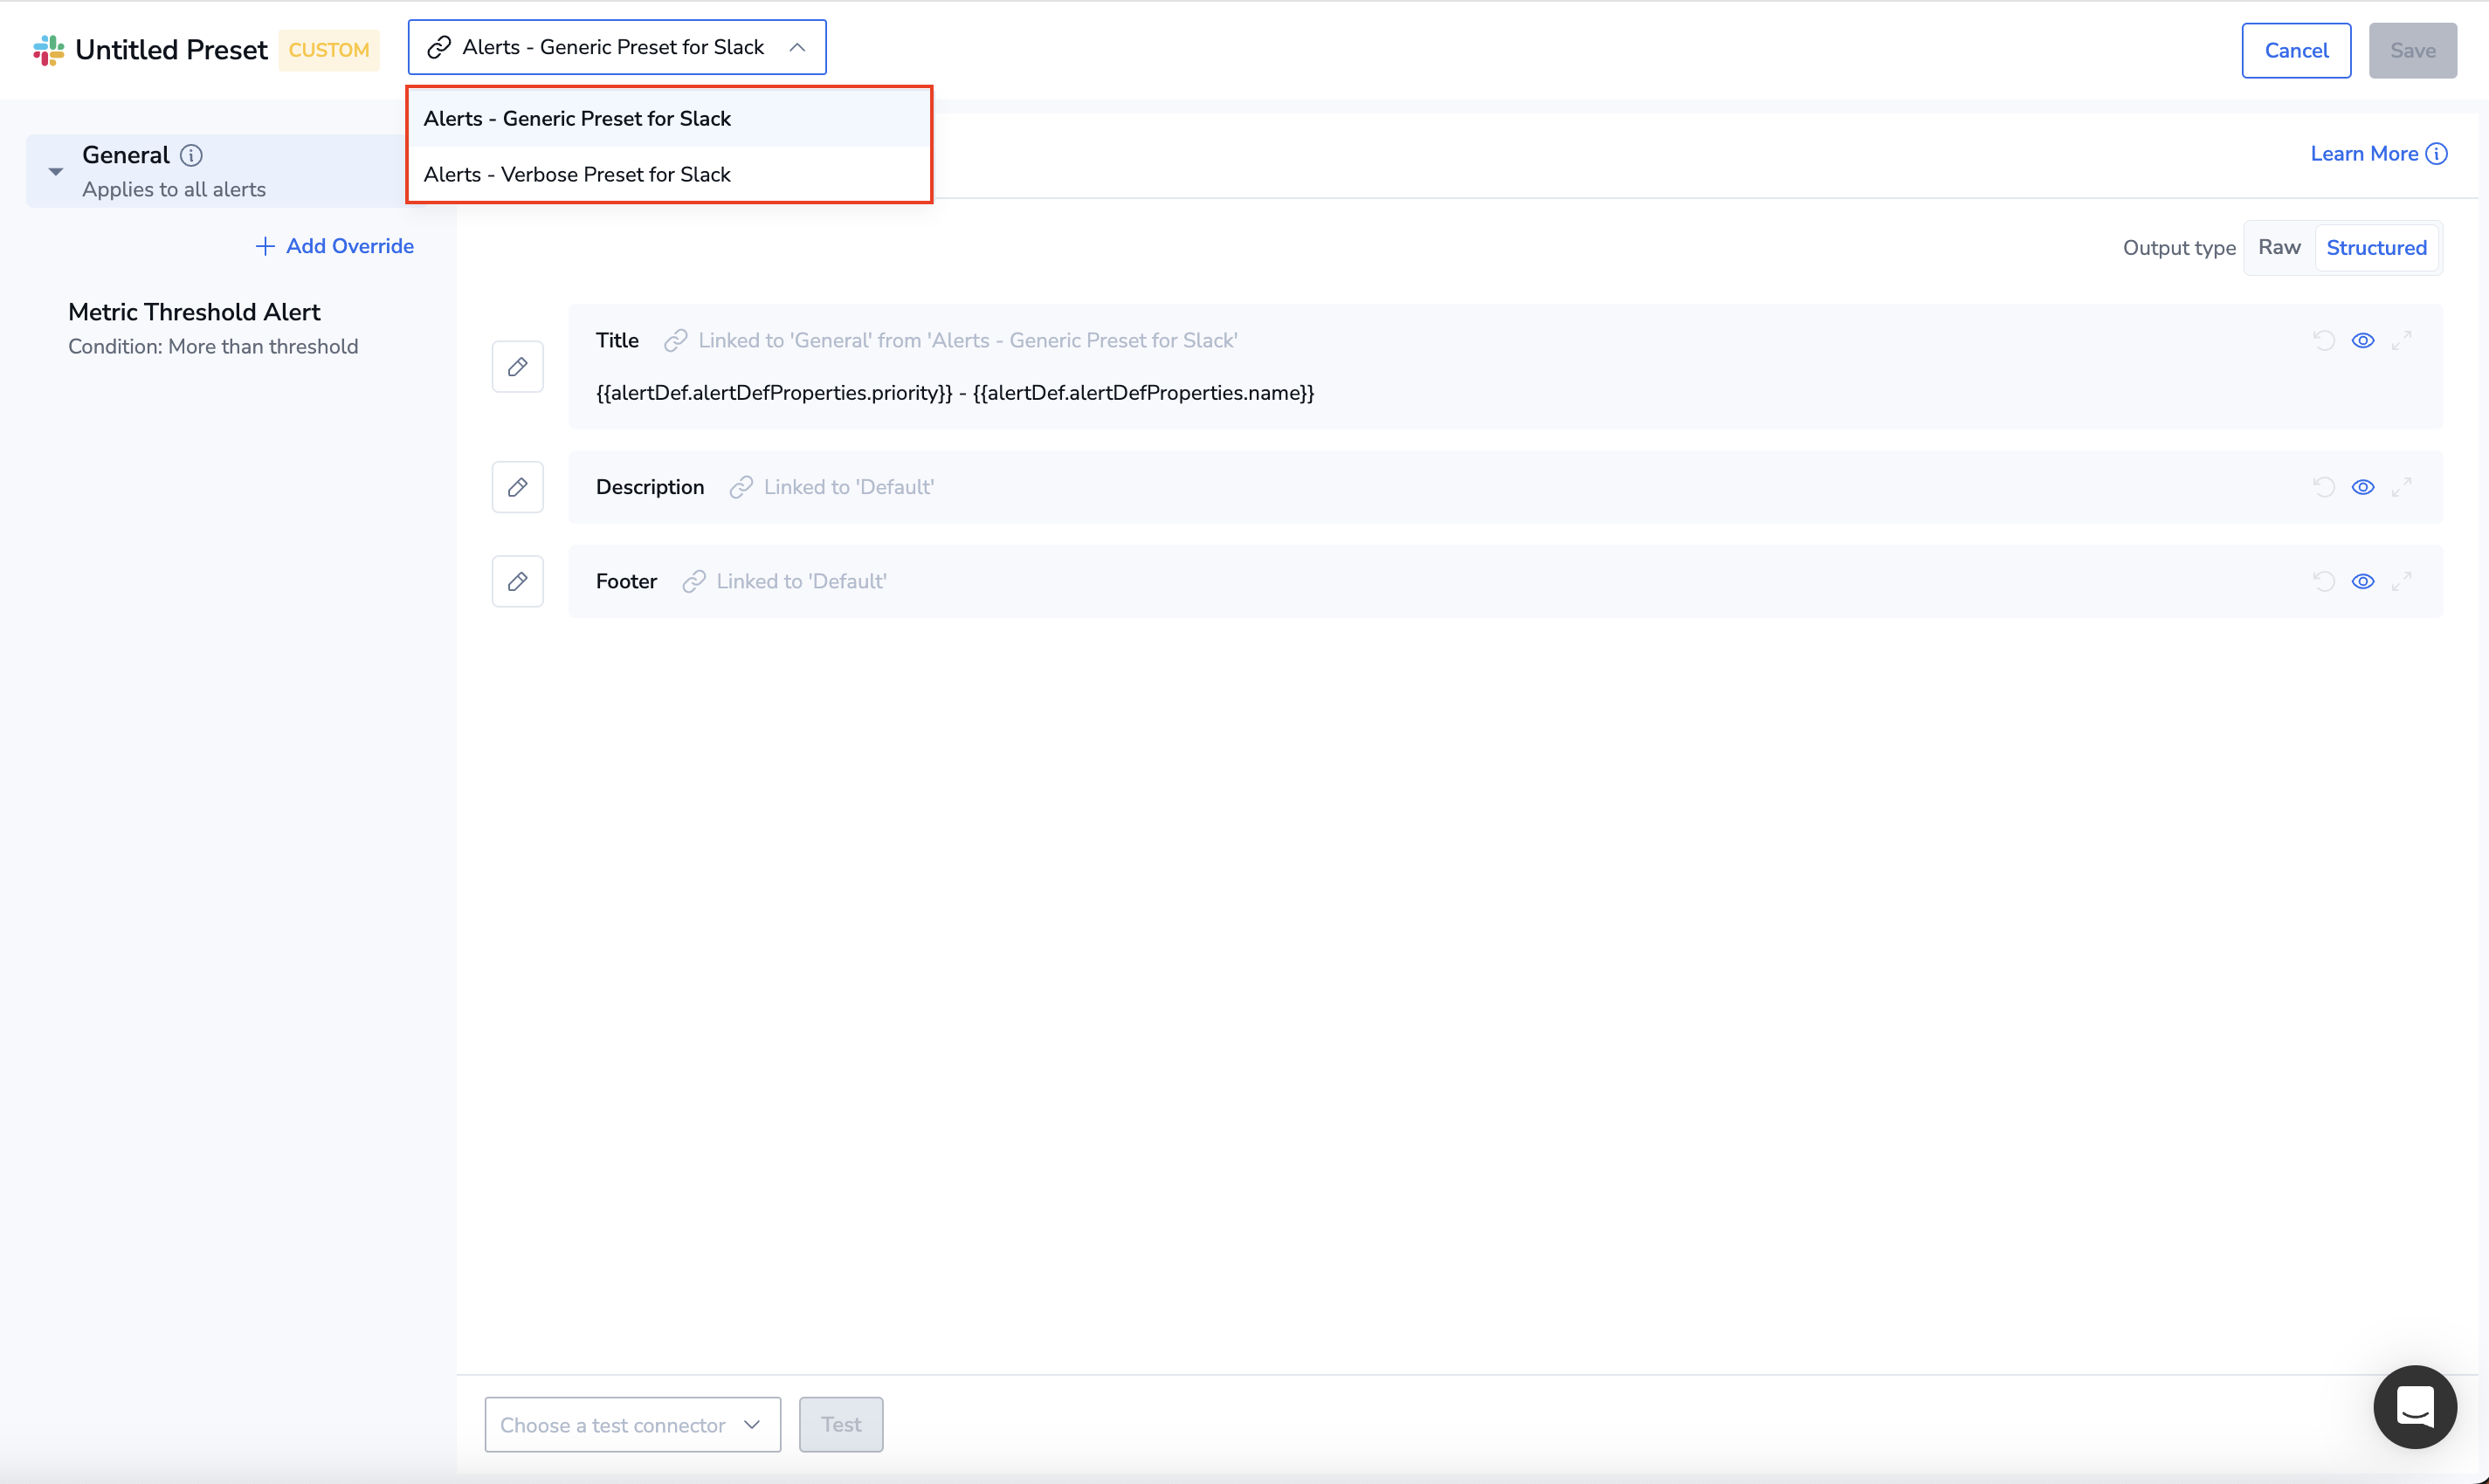Click the Test button
This screenshot has width=2489, height=1484.
click(840, 1424)
